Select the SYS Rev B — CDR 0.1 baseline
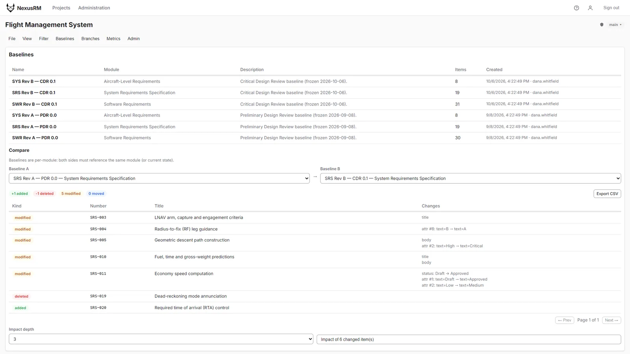630x354 pixels. [34, 81]
